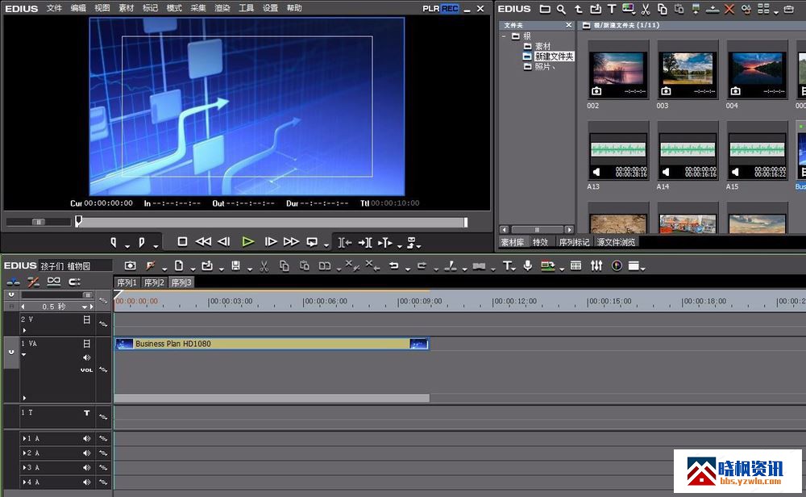Viewport: 806px width, 497px height.
Task: Click the Search icon in the bin toolbar
Action: pos(561,9)
